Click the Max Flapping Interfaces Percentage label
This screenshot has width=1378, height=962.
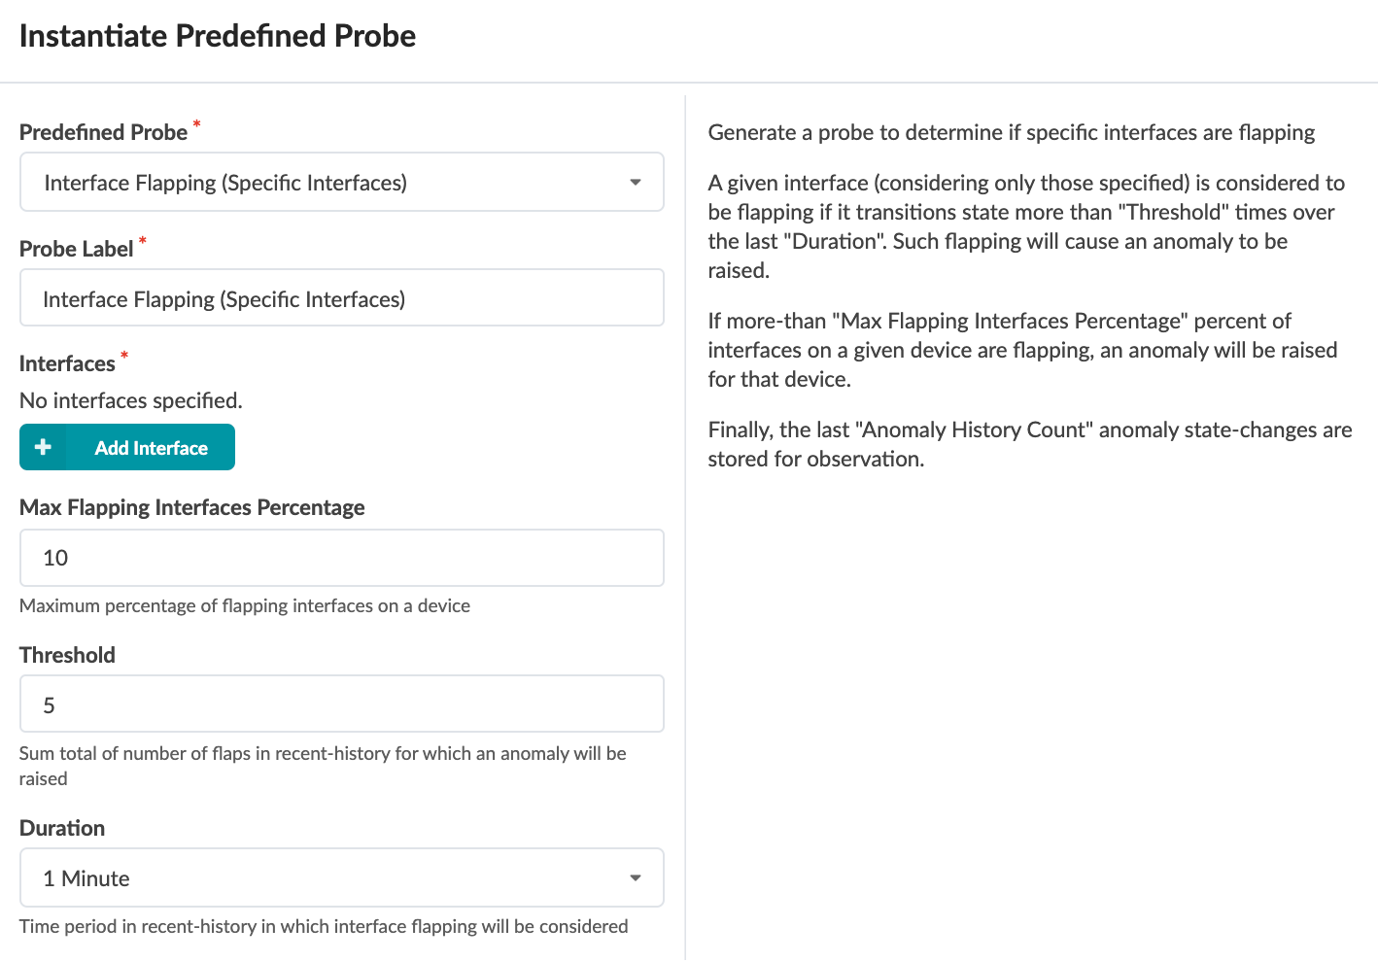tap(191, 507)
